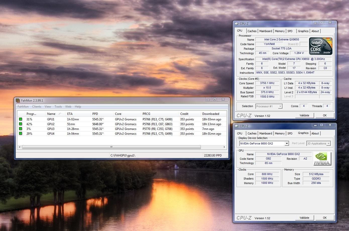Click the green status square for GPU4

coord(21,133)
